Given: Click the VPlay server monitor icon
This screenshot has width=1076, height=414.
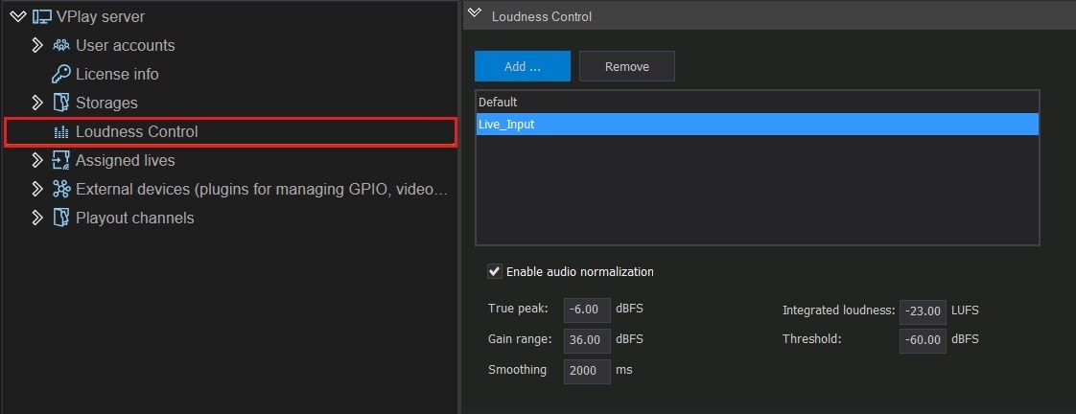Looking at the screenshot, I should [42, 16].
